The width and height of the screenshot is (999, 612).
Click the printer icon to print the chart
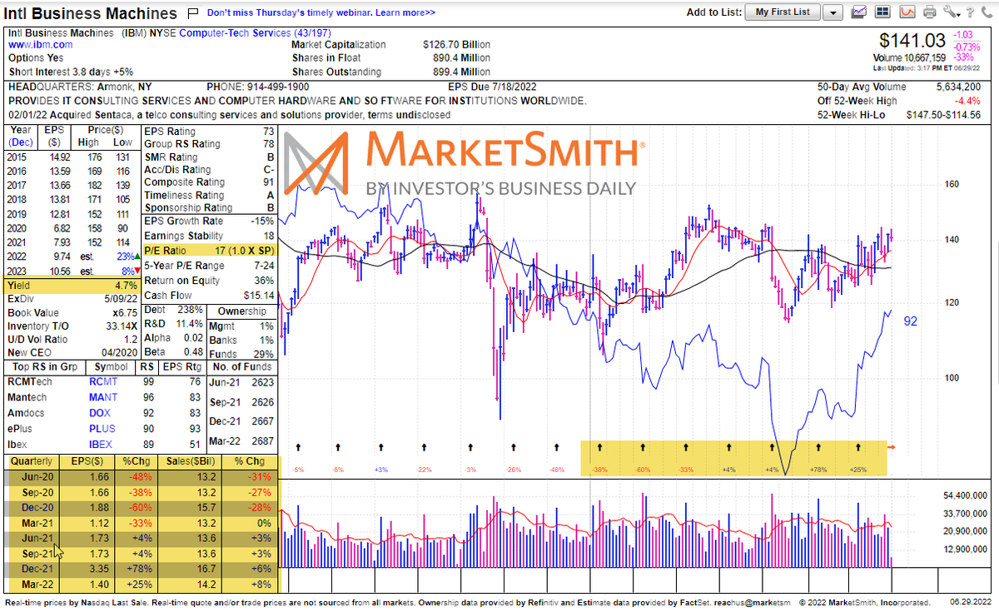(x=930, y=12)
